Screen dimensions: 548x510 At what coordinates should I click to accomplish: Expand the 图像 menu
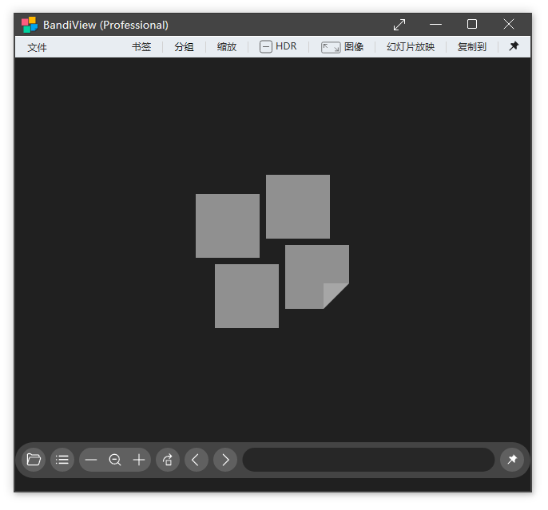point(343,47)
